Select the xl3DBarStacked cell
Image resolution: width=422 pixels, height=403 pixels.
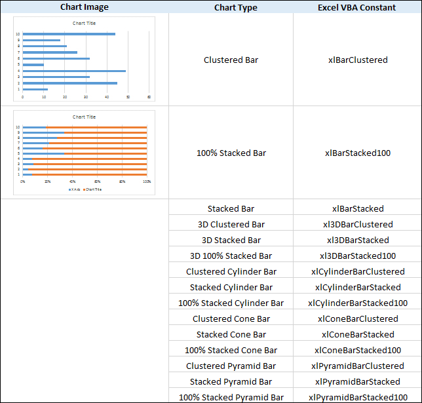358,240
